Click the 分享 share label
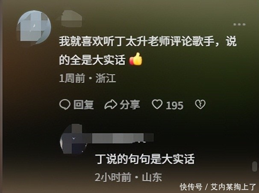The width and height of the screenshot is (259, 193). pos(130,105)
